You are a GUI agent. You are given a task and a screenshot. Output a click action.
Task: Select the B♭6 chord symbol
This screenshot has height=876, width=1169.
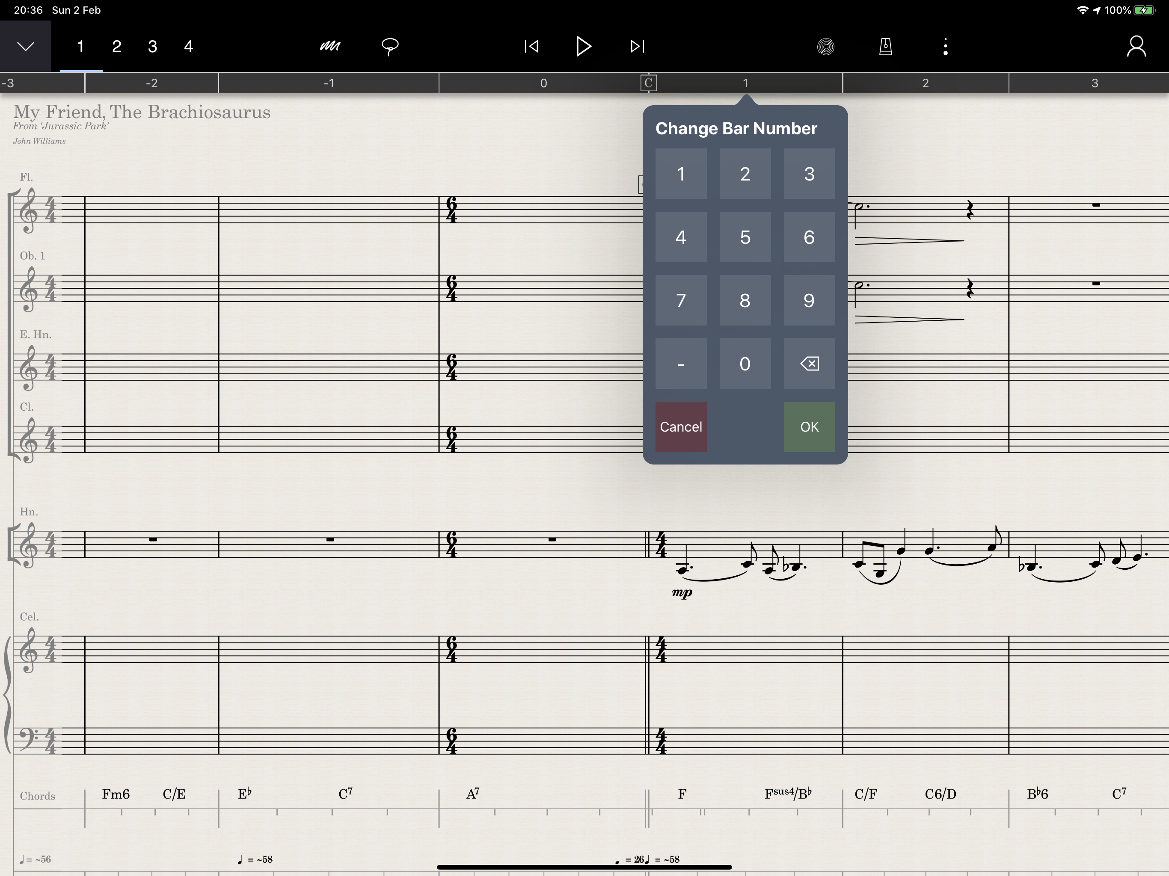point(1037,794)
